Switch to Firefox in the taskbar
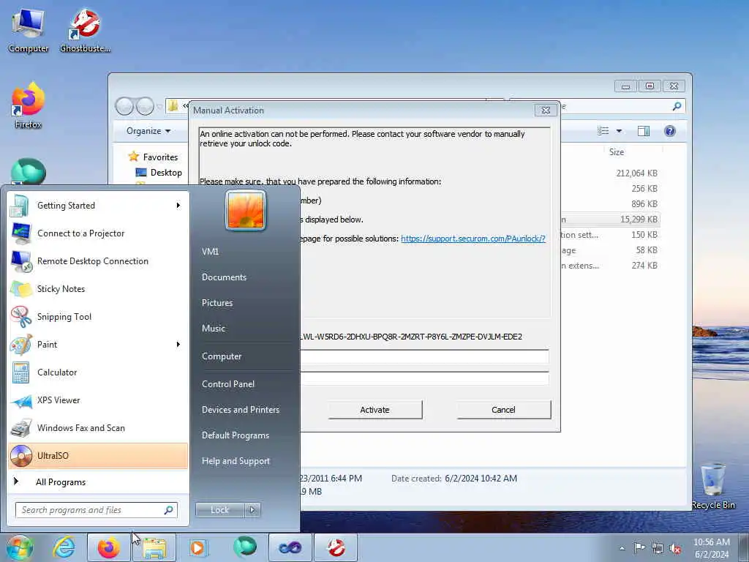The height and width of the screenshot is (562, 749). 109,547
